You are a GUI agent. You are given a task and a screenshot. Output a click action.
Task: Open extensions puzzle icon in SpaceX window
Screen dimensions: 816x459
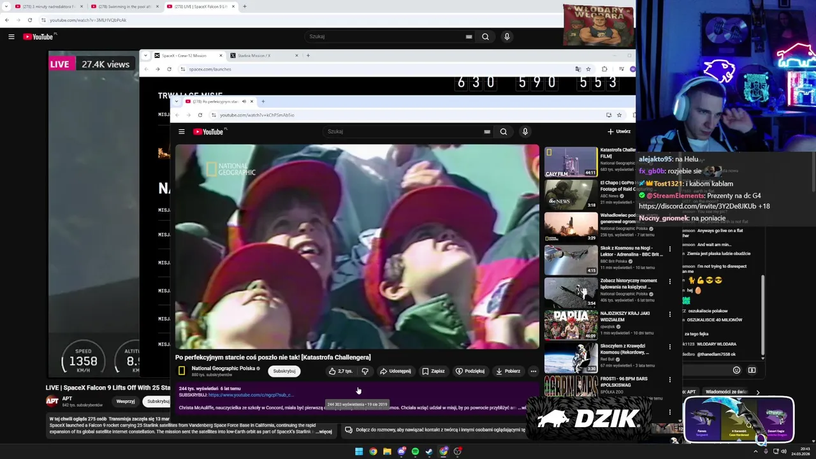point(604,69)
